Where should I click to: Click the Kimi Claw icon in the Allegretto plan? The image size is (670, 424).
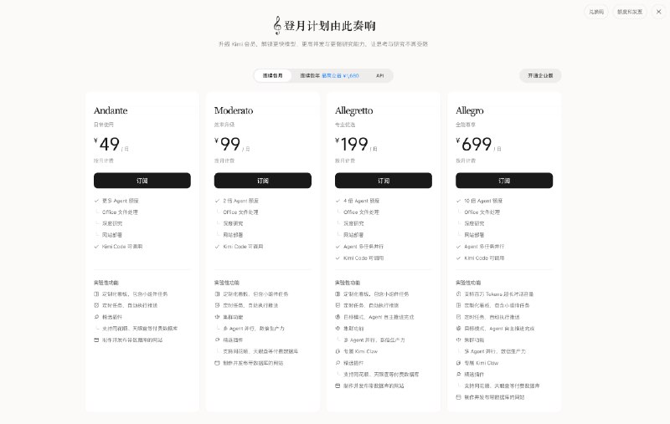(338, 351)
